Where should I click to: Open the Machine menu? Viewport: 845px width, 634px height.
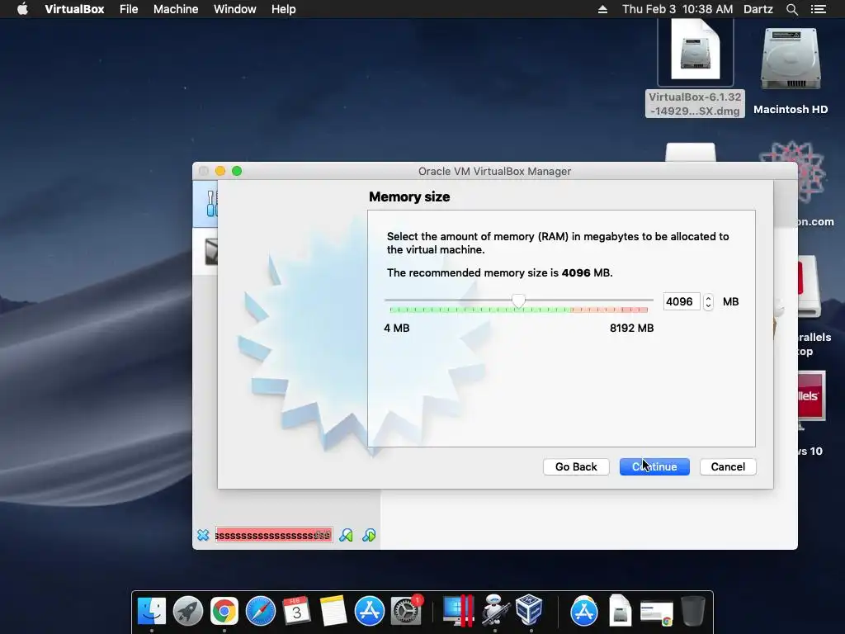[x=176, y=9]
